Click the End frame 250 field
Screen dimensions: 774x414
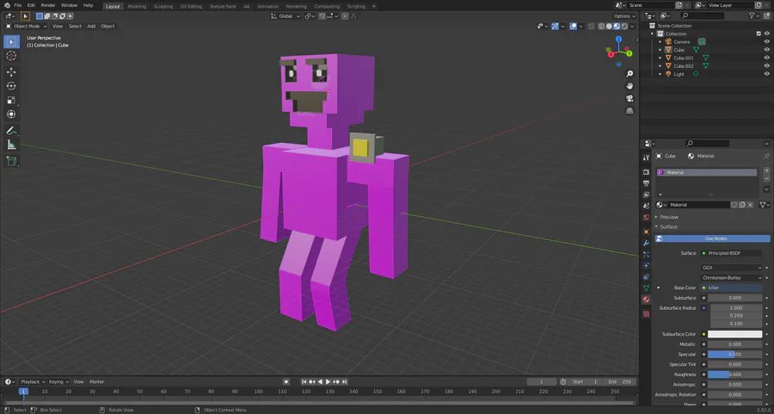(620, 382)
